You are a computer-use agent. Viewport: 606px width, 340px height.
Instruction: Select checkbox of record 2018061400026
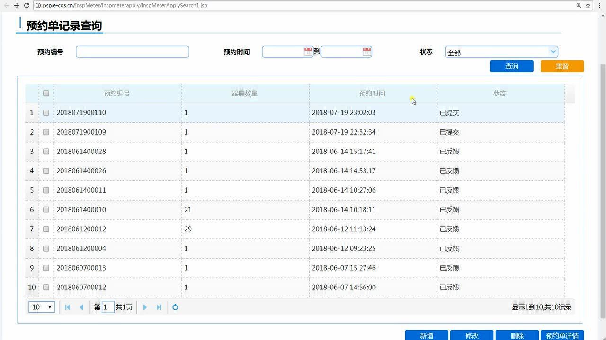click(x=46, y=170)
